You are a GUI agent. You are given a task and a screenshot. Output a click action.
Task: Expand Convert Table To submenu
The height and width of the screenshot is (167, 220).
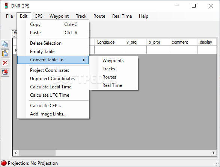[53, 60]
